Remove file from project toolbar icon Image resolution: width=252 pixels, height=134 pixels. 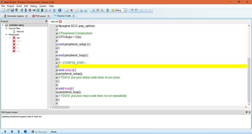[x=86, y=10]
